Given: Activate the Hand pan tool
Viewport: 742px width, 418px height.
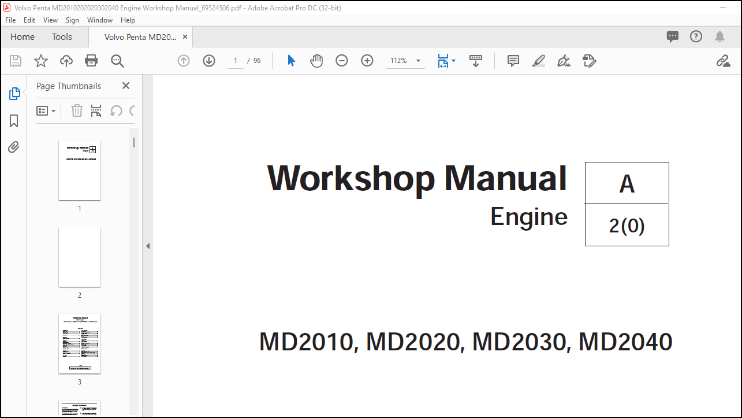Looking at the screenshot, I should click(316, 61).
